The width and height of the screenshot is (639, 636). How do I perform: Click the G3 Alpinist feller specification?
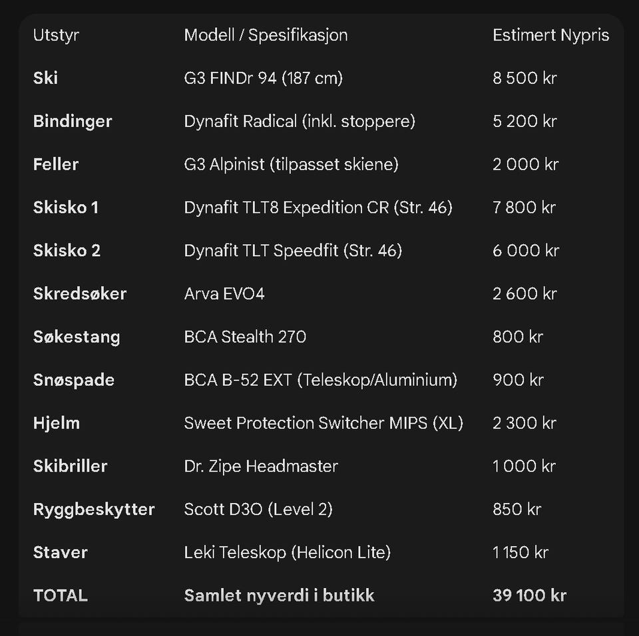291,164
